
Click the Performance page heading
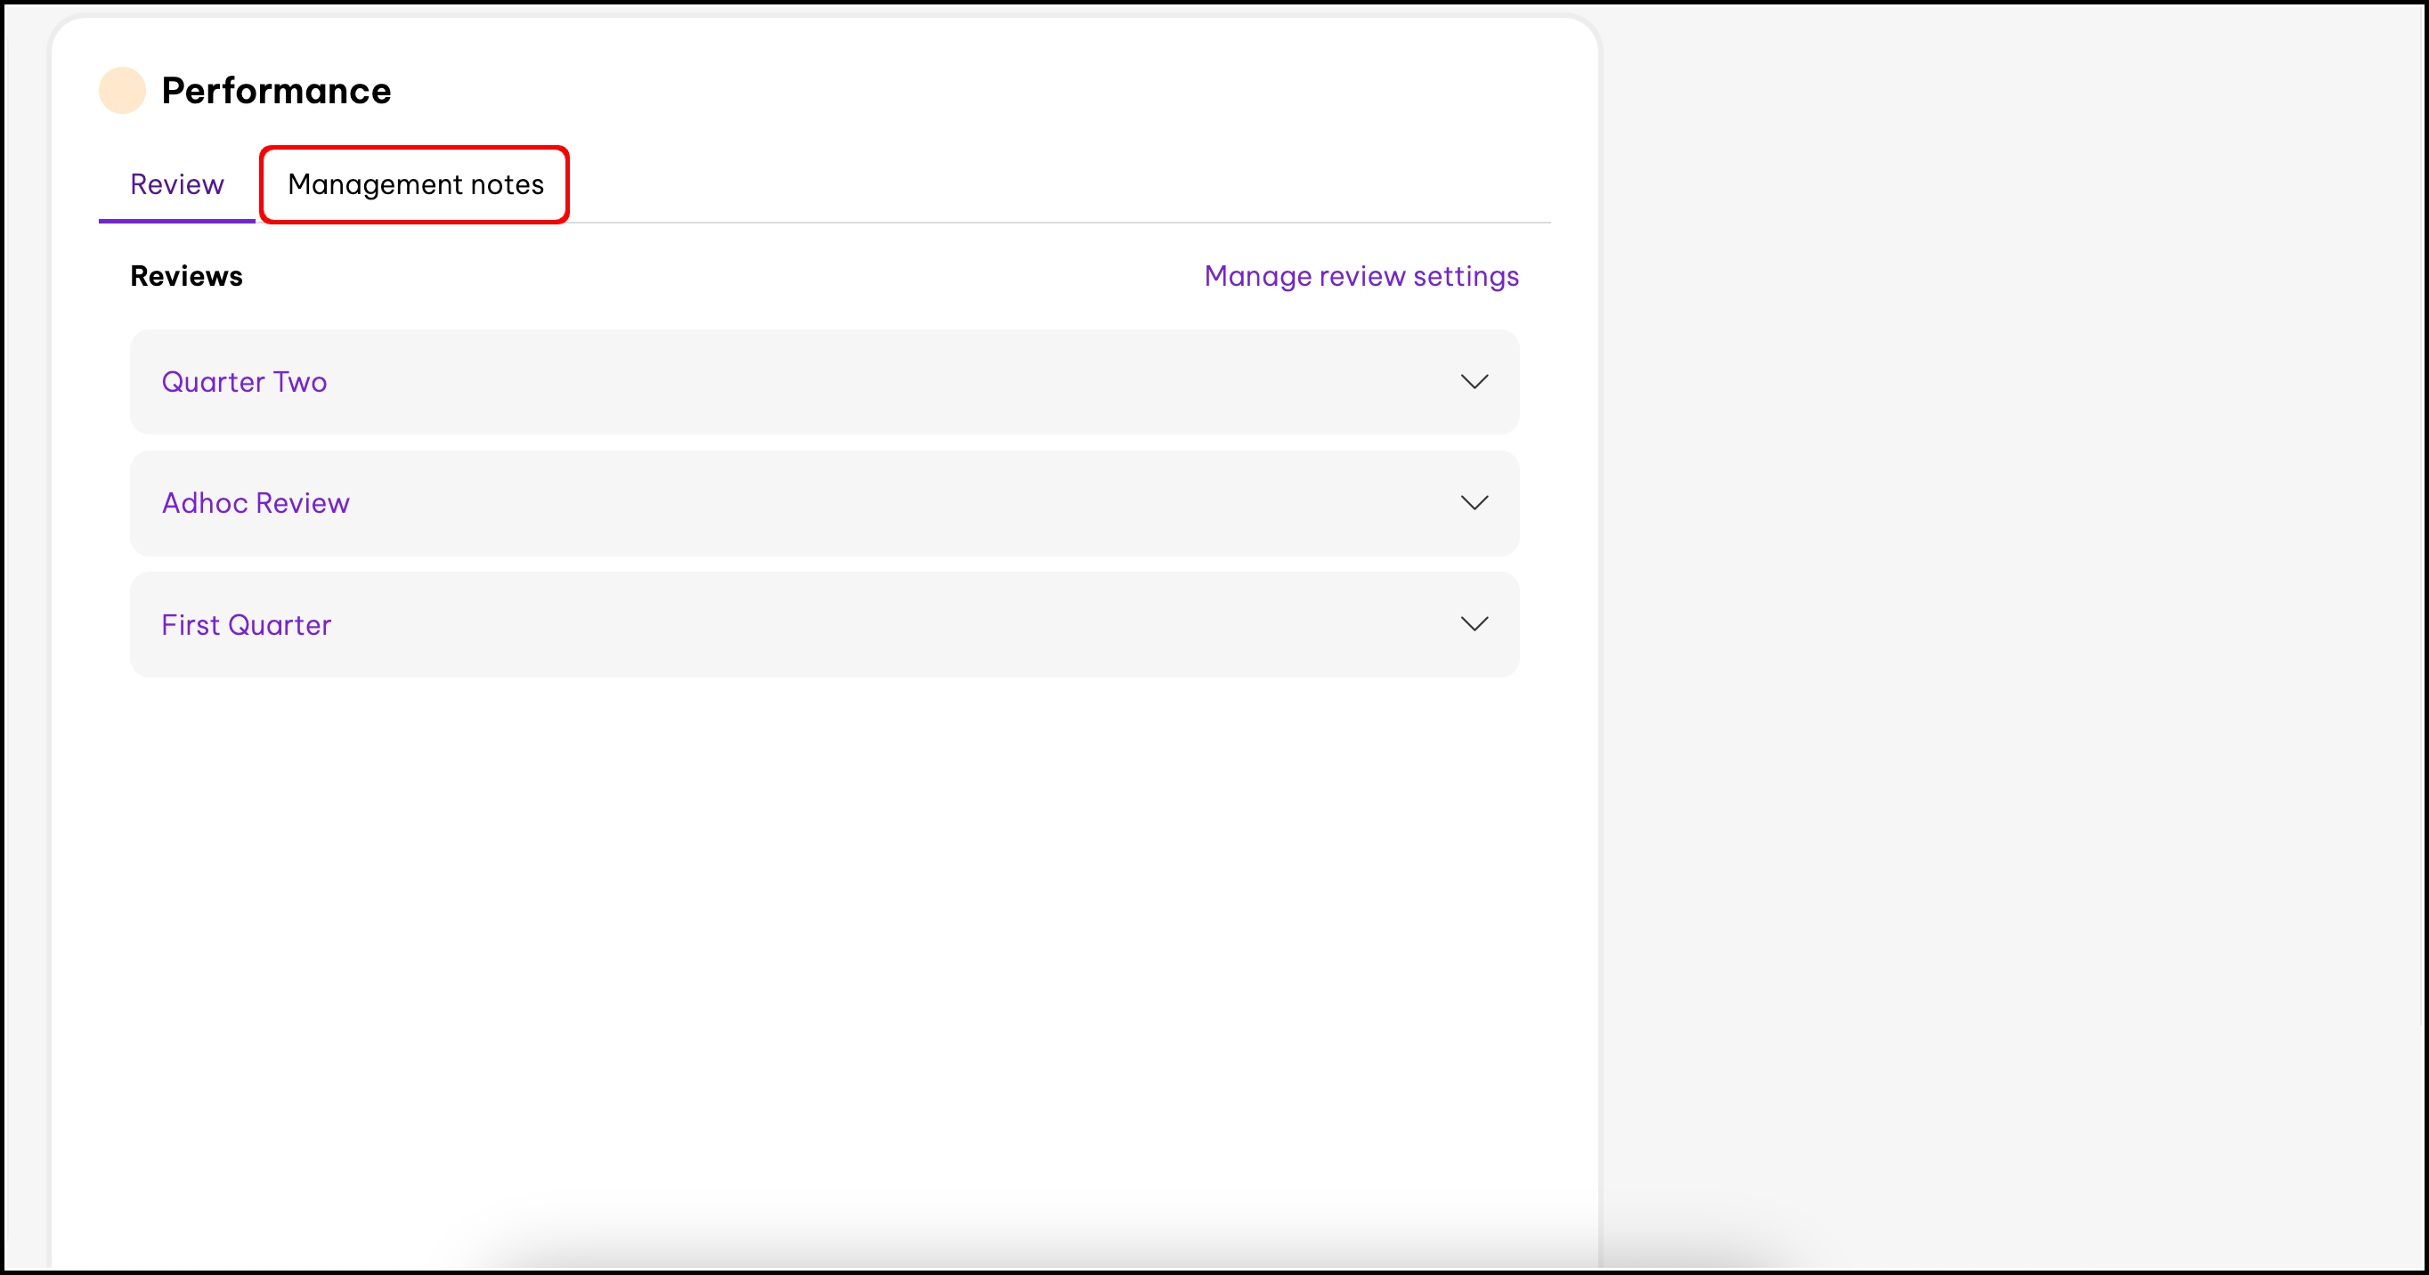(x=275, y=91)
